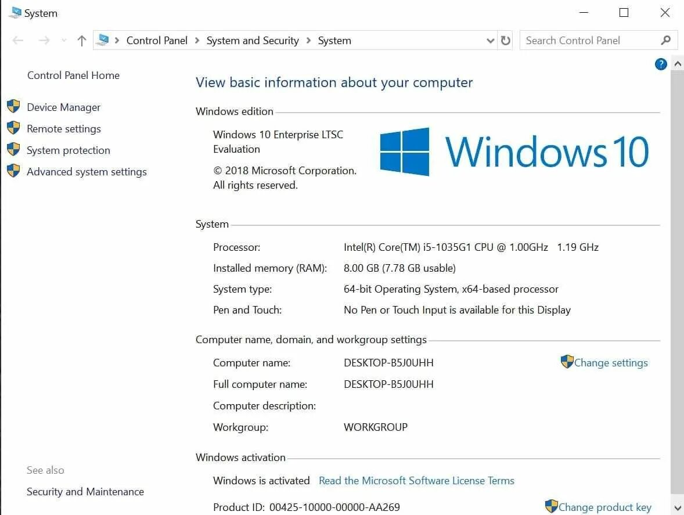
Task: Click Windows 10 Enterprise LTSC edition text
Action: tap(278, 142)
